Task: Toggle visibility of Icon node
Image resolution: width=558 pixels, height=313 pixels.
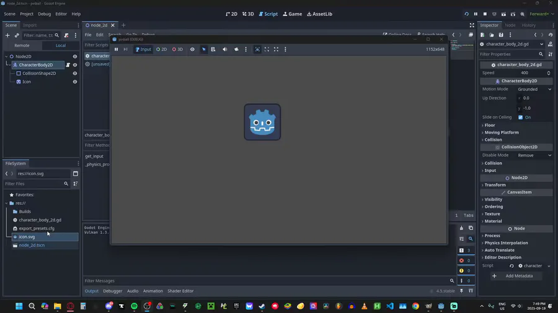Action: (75, 82)
